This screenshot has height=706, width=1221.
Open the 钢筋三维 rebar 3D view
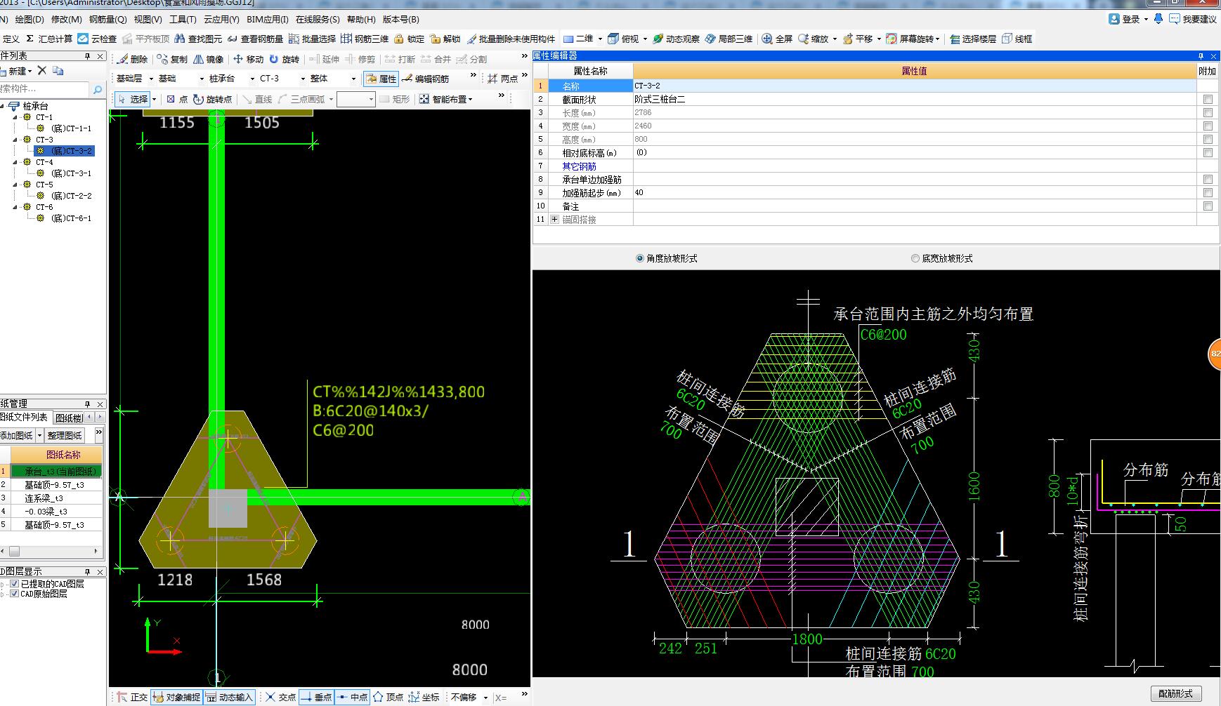click(365, 39)
